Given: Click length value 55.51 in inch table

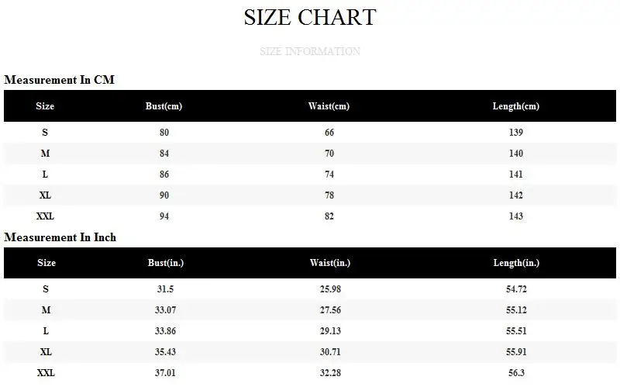Looking at the screenshot, I should point(516,331).
